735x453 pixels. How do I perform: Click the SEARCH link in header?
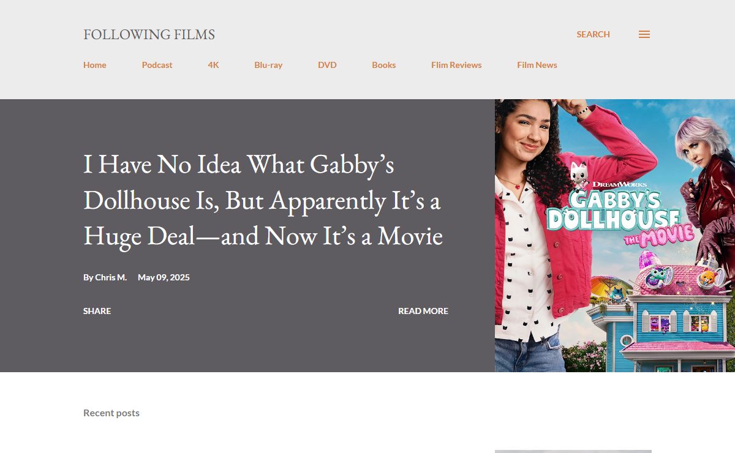pos(593,34)
